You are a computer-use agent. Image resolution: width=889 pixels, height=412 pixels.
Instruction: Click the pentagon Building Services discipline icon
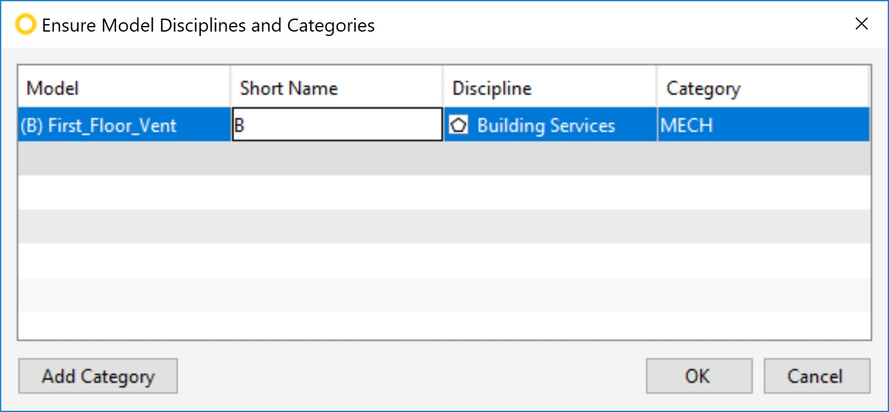coord(459,125)
